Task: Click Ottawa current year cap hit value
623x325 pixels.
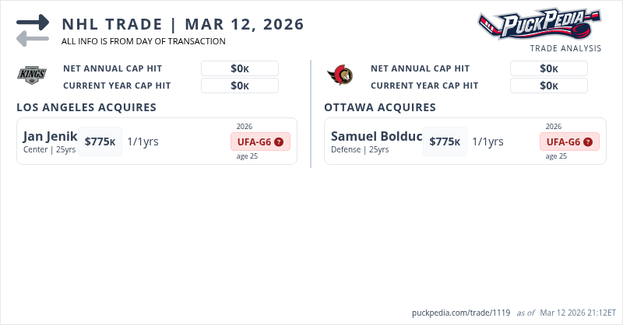Action: click(x=549, y=86)
